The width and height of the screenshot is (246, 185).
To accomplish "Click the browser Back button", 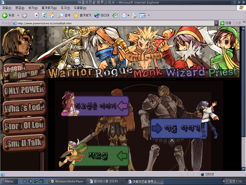I will [x=8, y=15].
